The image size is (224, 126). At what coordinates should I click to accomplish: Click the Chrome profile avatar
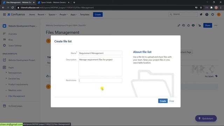click(x=216, y=8)
